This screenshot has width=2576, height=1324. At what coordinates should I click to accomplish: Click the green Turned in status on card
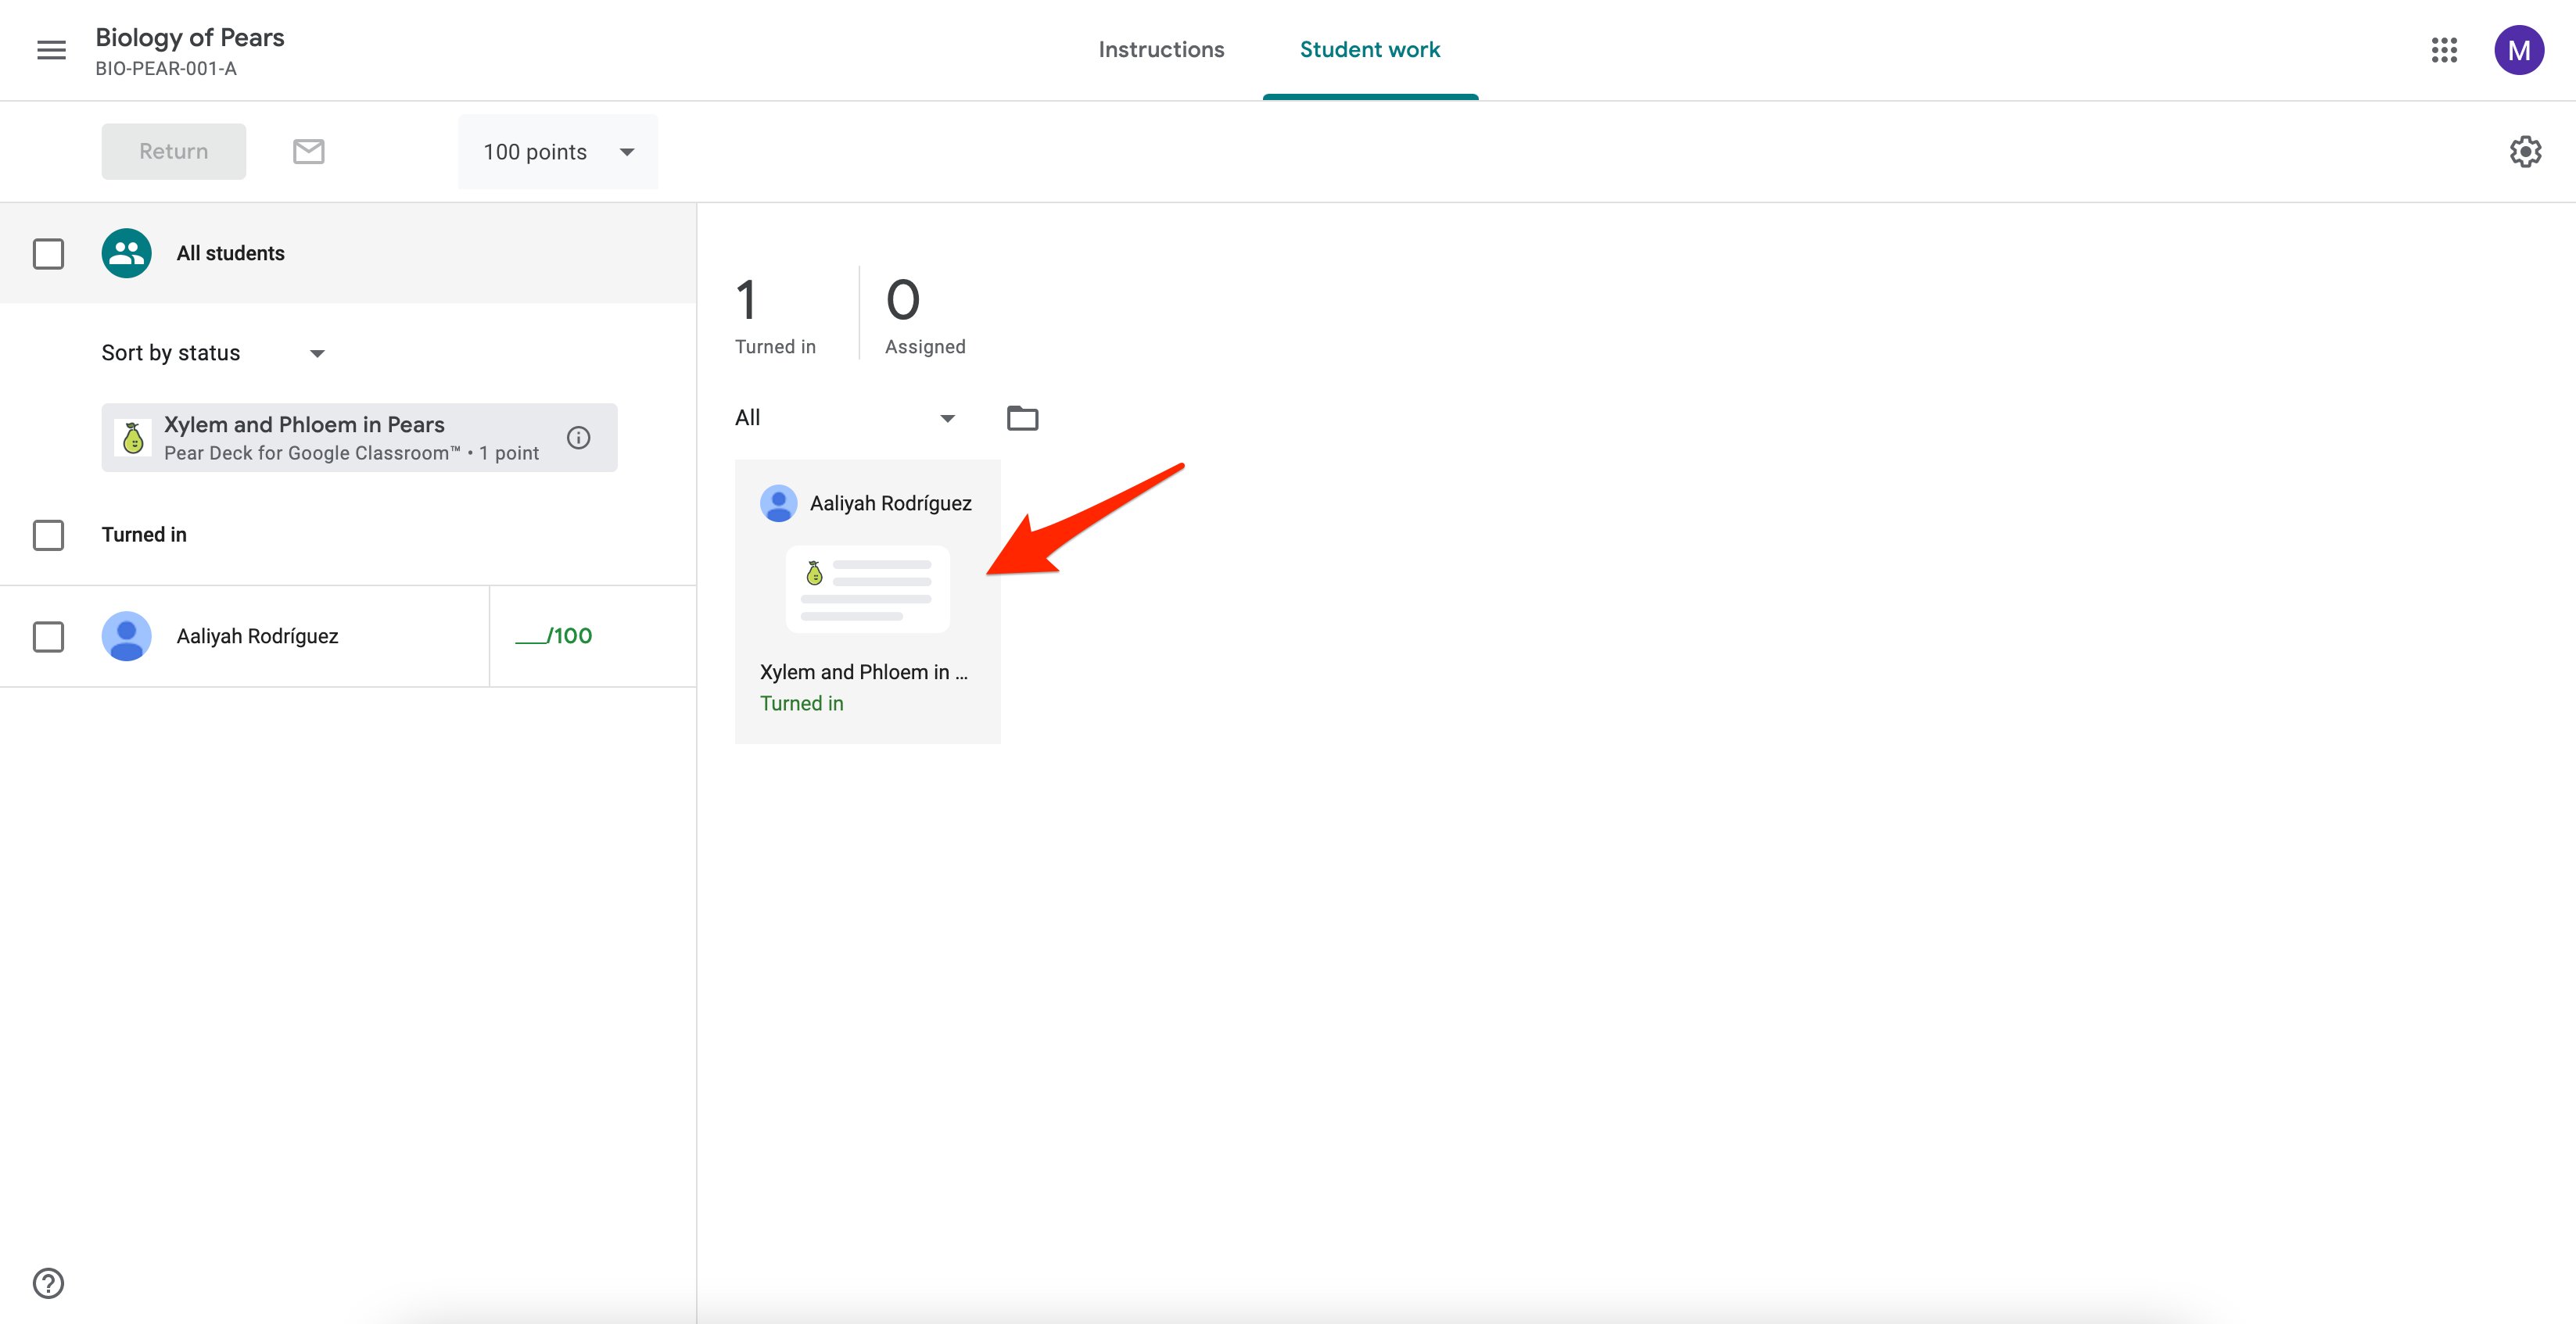tap(801, 703)
